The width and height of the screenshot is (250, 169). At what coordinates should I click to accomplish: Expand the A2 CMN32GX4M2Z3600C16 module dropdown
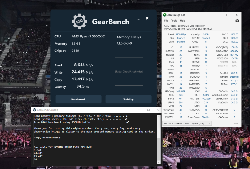pyautogui.click(x=187, y=123)
